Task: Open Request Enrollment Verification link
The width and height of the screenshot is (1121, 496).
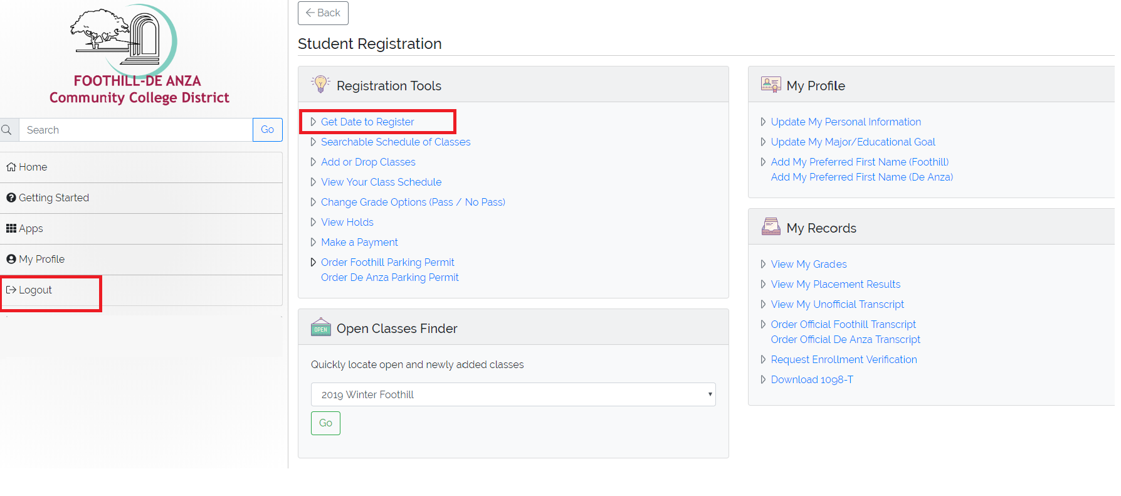Action: [844, 359]
